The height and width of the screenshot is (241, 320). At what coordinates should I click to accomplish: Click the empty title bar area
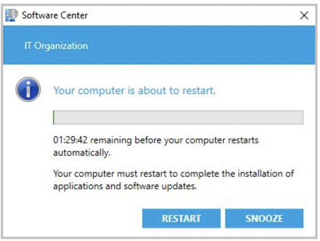pos(193,15)
